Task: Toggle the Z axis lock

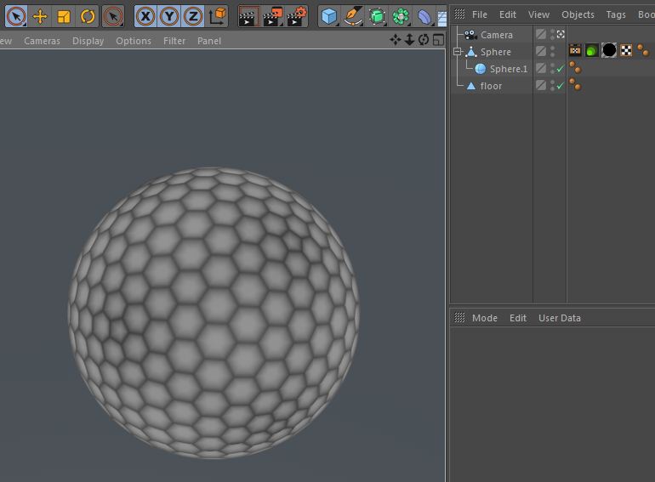Action: point(193,16)
